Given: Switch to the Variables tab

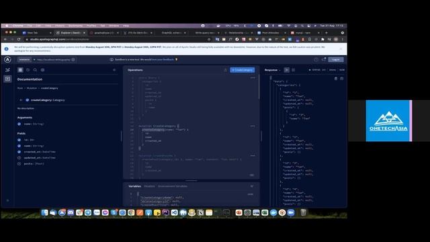Looking at the screenshot, I should pyautogui.click(x=134, y=186).
